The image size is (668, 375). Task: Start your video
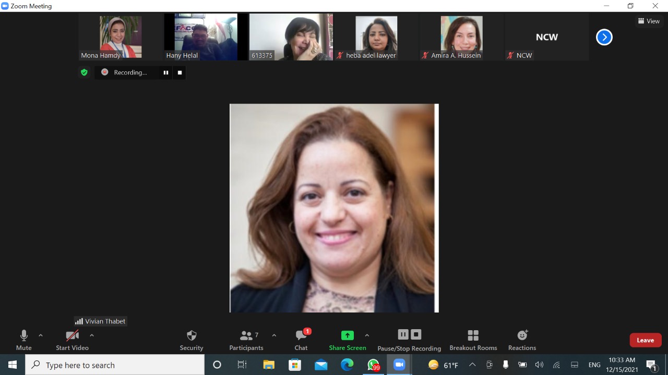click(x=72, y=339)
